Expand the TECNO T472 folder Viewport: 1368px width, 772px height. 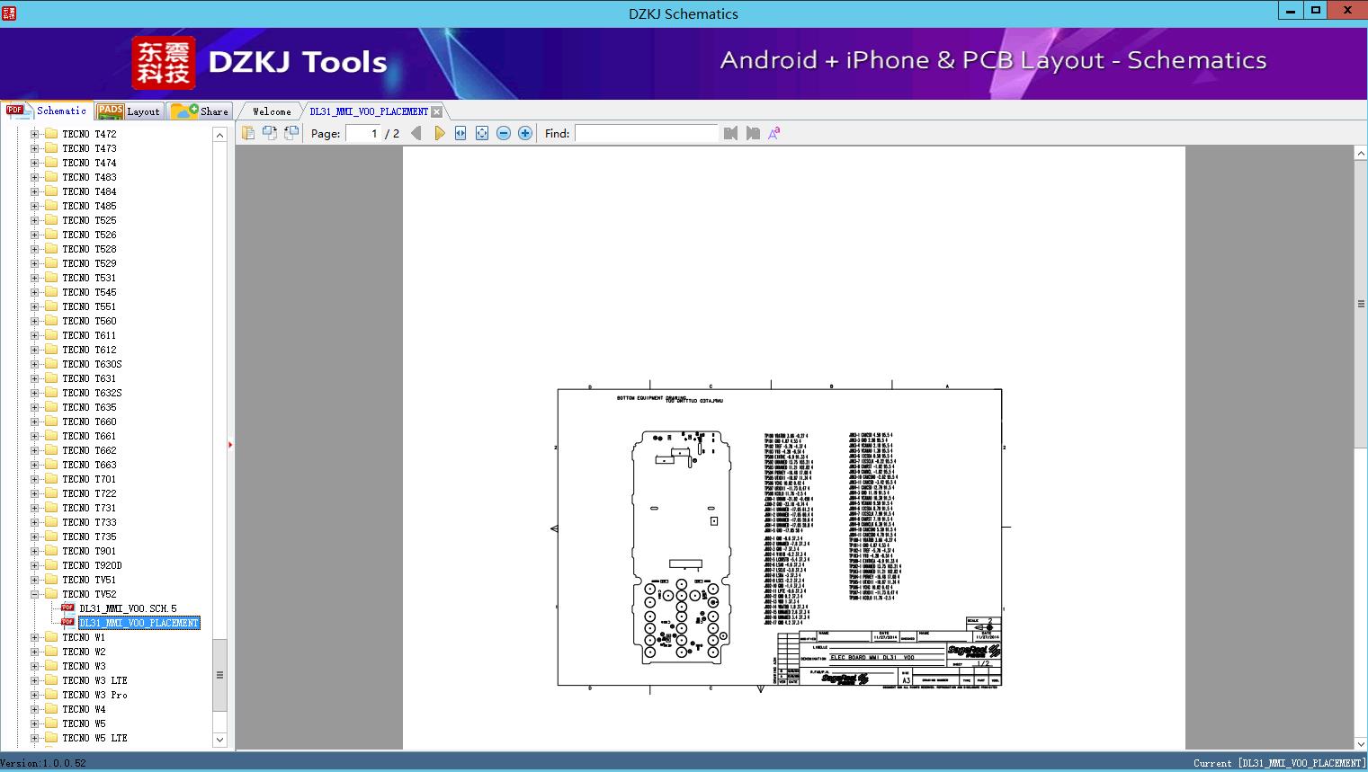(34, 134)
